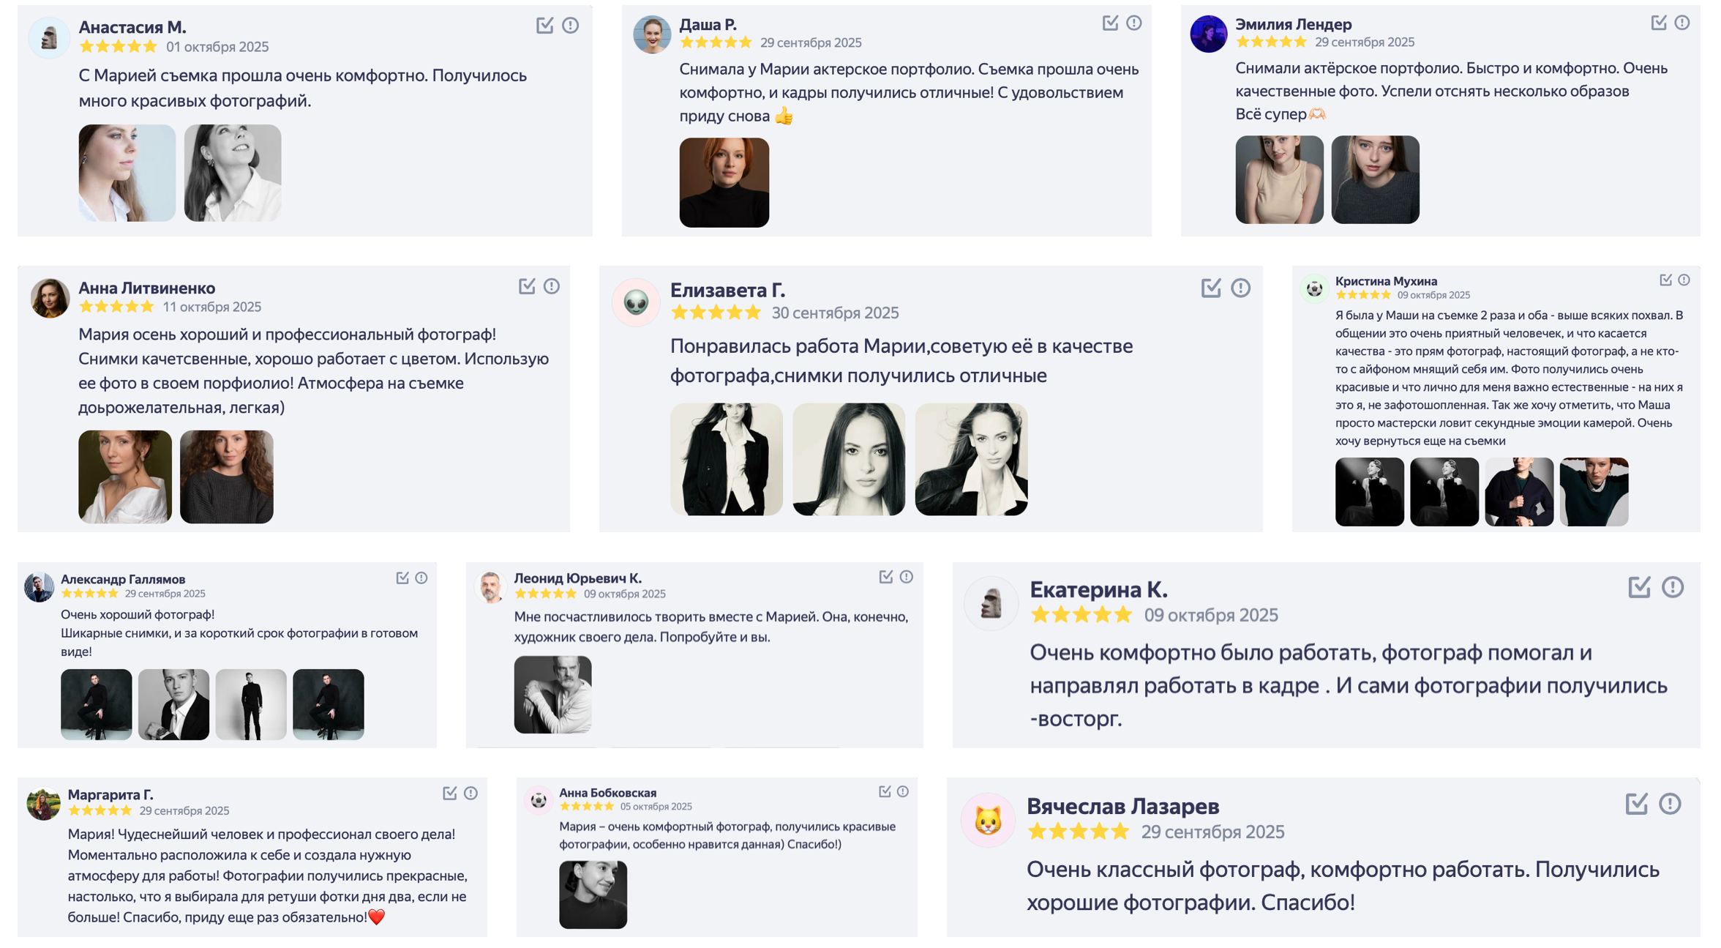Open the third photo in Александр Галлямов's review
1721x948 pixels.
[251, 703]
